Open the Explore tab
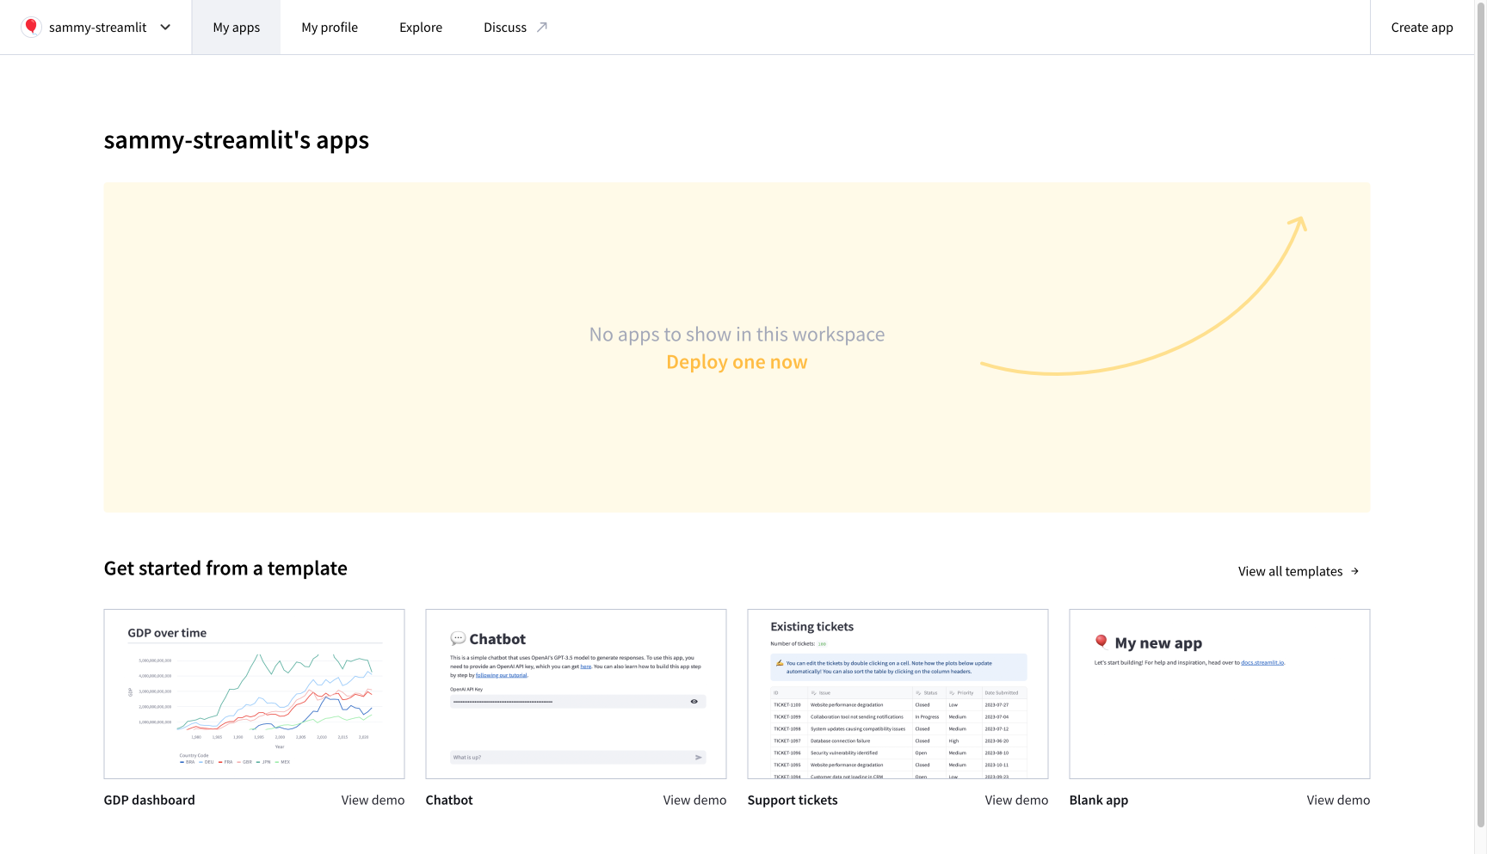The width and height of the screenshot is (1487, 854). point(420,27)
